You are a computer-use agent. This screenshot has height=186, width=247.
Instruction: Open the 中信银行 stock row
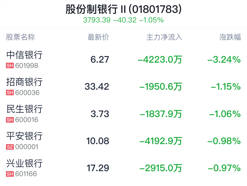pos(123,59)
